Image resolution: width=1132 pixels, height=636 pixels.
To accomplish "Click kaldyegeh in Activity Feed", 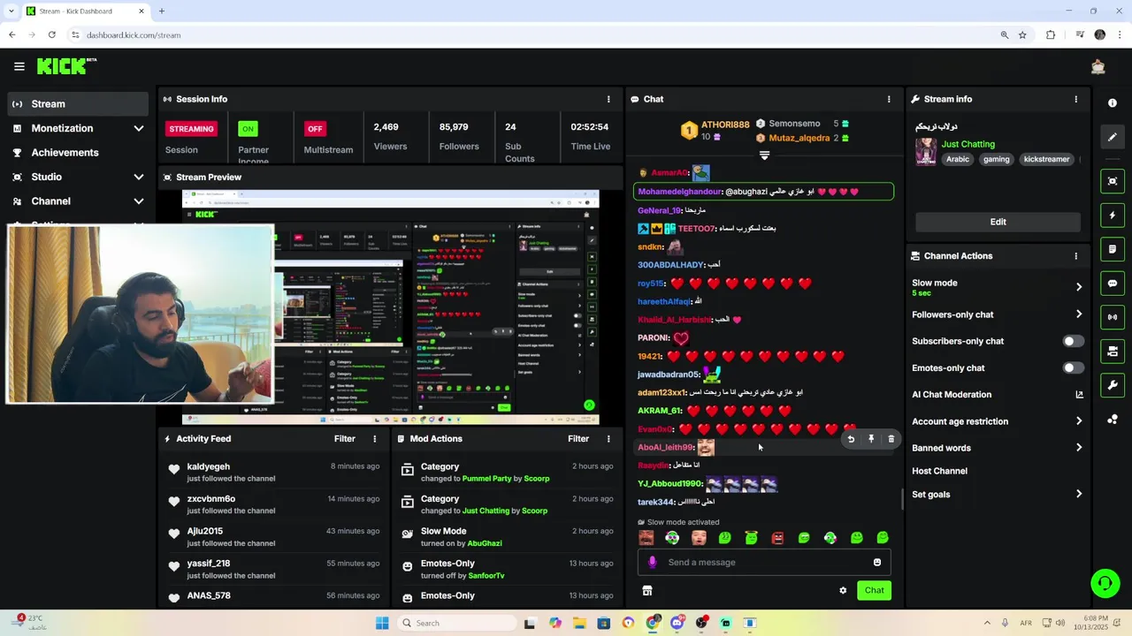I will (208, 466).
